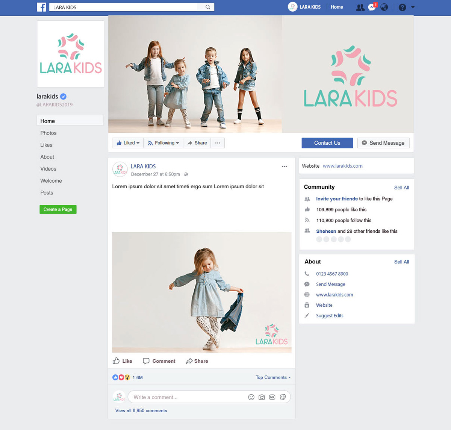Select Videos in left sidebar

tap(48, 169)
